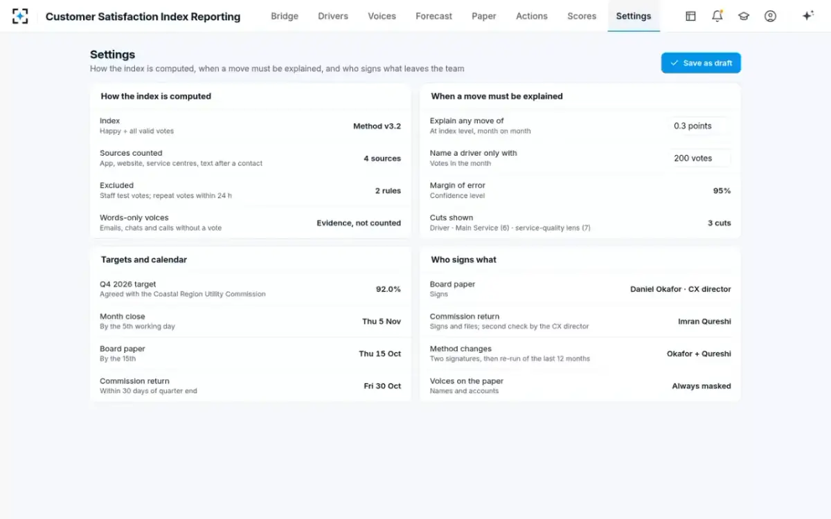
Task: Click Save as draft button
Action: pyautogui.click(x=701, y=63)
